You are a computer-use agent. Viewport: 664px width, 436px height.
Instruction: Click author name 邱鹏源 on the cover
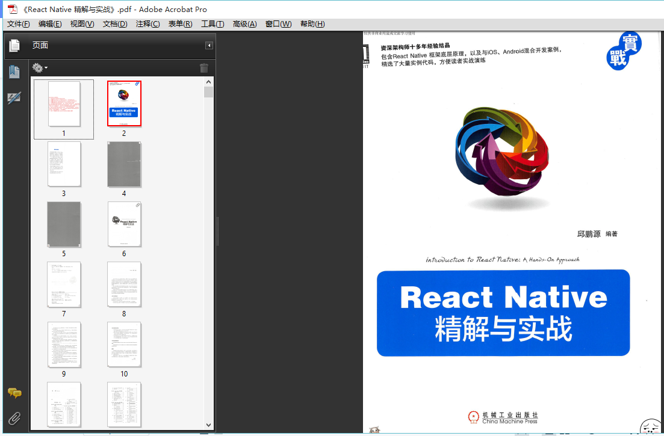pyautogui.click(x=589, y=234)
